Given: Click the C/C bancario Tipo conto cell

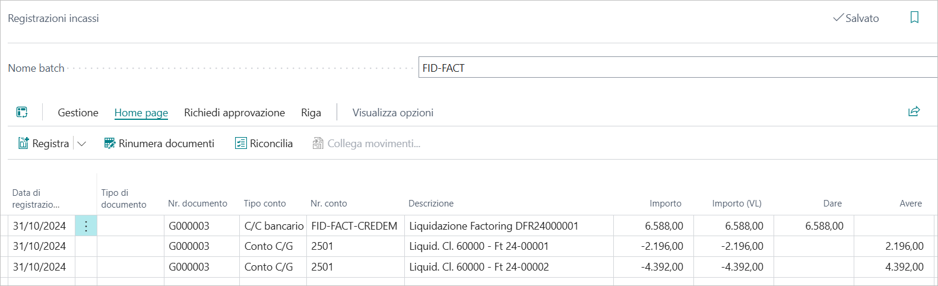Looking at the screenshot, I should coord(274,226).
